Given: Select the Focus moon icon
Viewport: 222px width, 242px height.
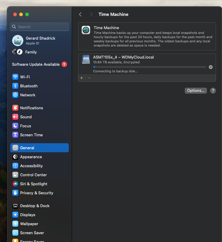Looking at the screenshot, I should [15, 126].
